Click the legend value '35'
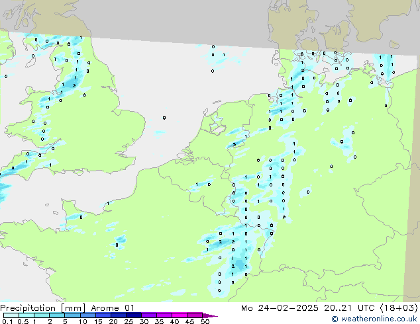420x324 pixels. [x=159, y=321]
